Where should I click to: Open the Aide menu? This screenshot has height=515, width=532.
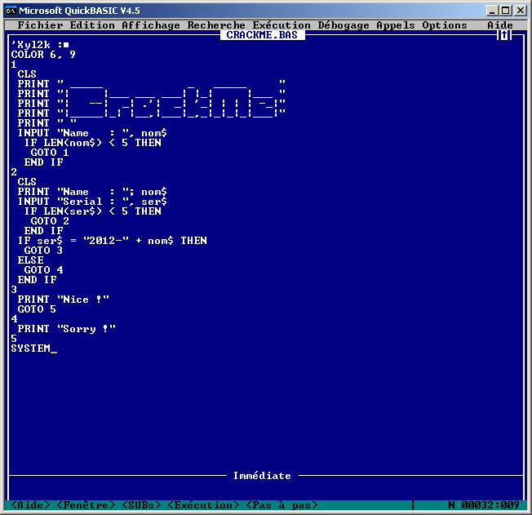pos(499,25)
